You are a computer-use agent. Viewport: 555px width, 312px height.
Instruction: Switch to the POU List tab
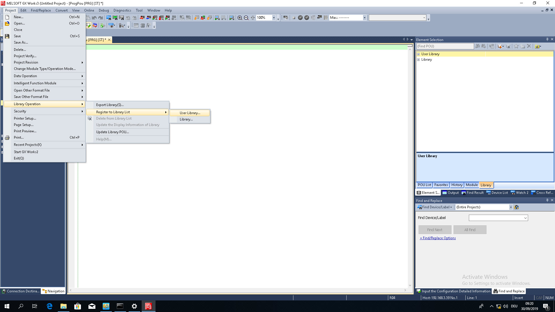[424, 185]
